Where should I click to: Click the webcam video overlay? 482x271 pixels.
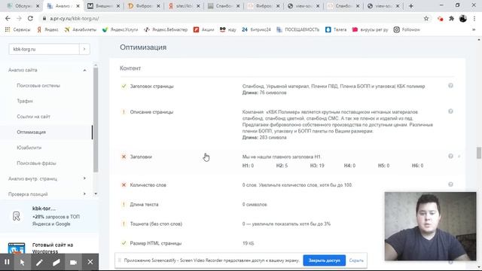[x=430, y=227]
